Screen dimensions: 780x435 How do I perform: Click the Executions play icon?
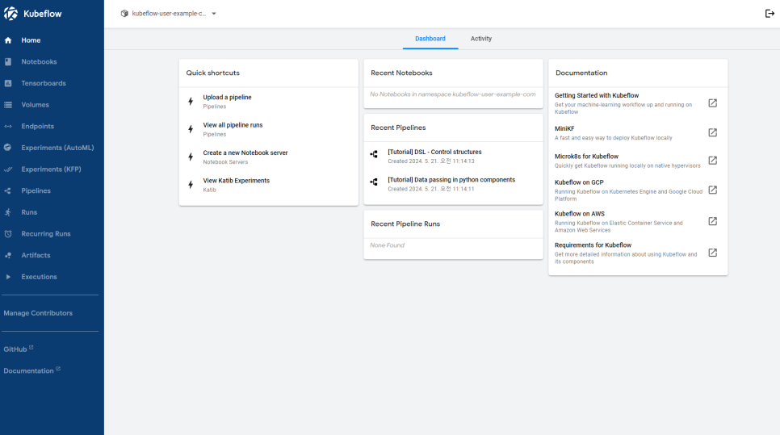click(8, 277)
